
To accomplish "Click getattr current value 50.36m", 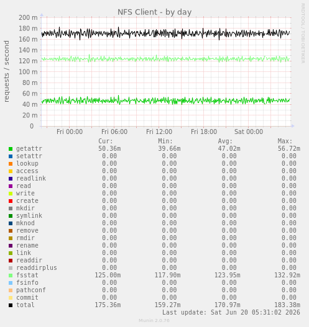I will [109, 149].
